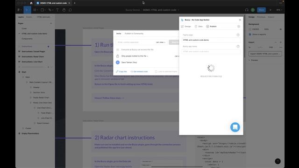Select the Footer layer
Viewport: 299px width, 168px height.
point(28,128)
